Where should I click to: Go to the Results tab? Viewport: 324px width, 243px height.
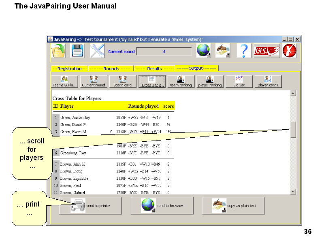click(154, 69)
